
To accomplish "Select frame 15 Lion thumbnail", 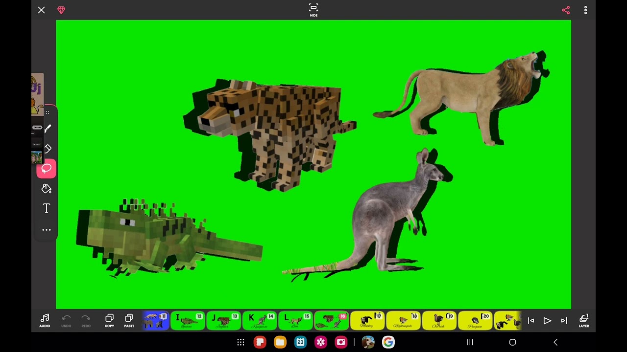I will [x=295, y=321].
